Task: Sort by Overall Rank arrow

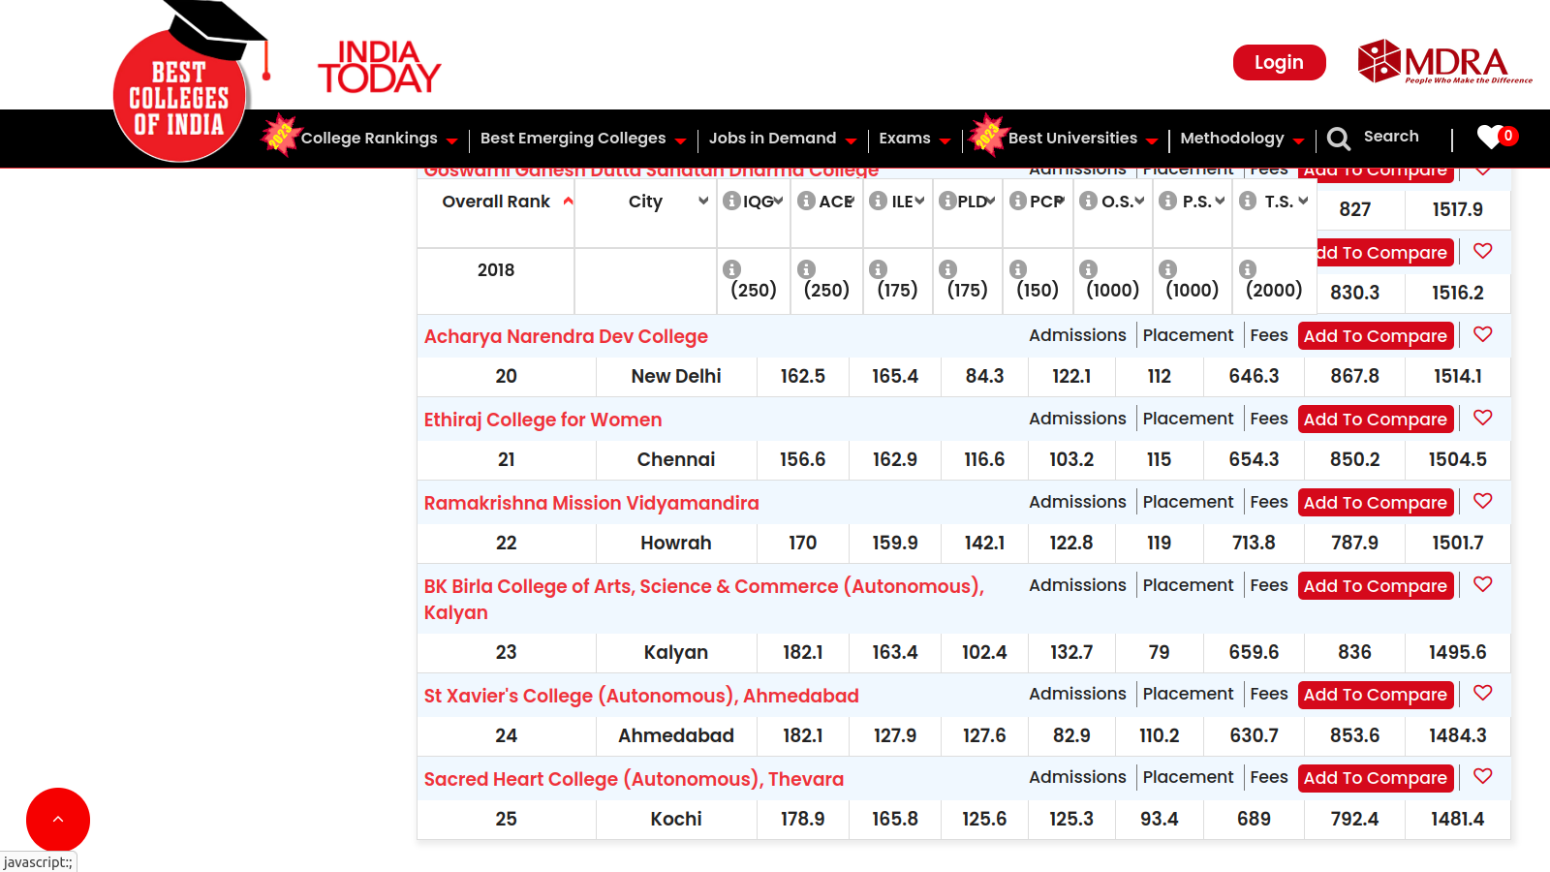Action: (569, 202)
